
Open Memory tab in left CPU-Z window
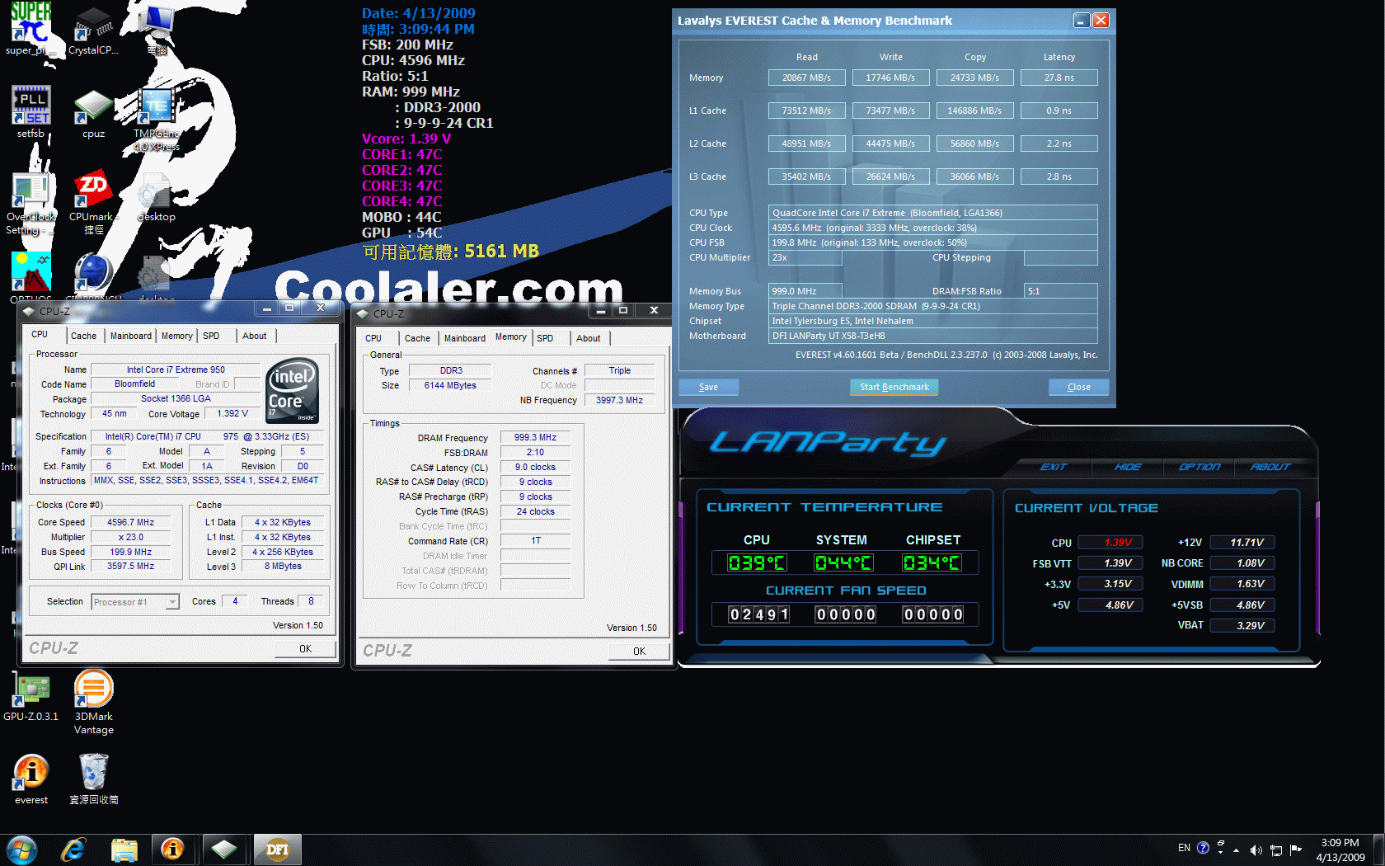pyautogui.click(x=176, y=336)
